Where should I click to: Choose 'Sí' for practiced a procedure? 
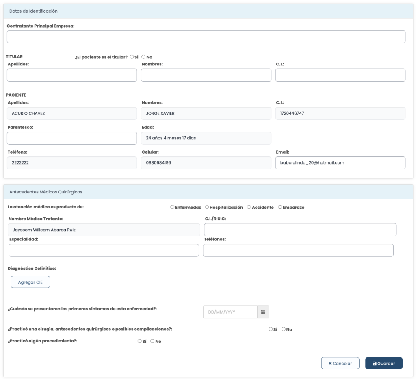[140, 341]
